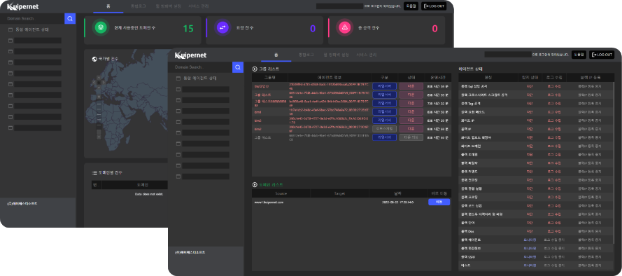Open 홈 tab in back window
This screenshot has width=622, height=276.
[108, 6]
